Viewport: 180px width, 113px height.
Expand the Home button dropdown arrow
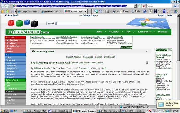point(104,11)
